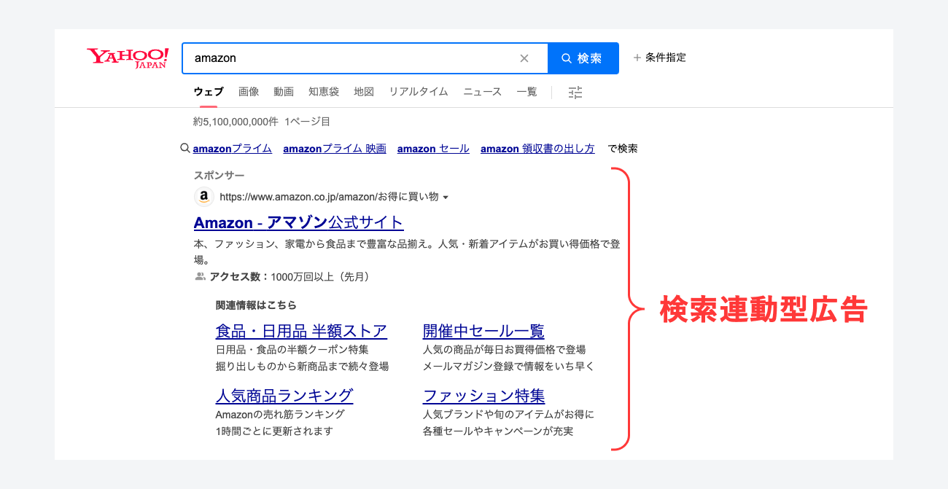Open the 知恵袋 tab
948x489 pixels.
(x=324, y=92)
